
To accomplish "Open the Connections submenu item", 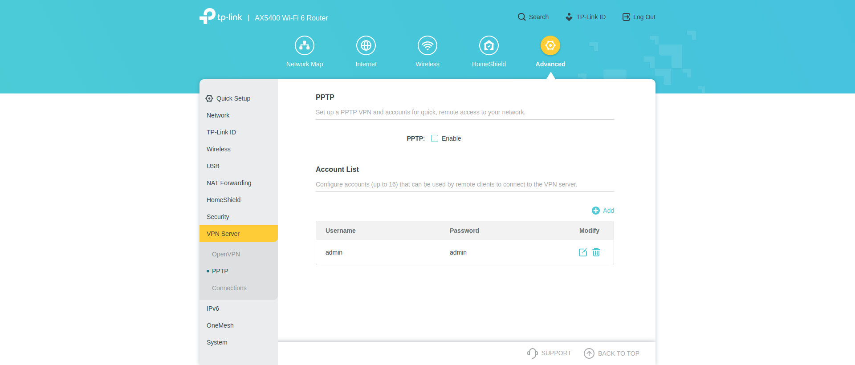I will coord(229,288).
